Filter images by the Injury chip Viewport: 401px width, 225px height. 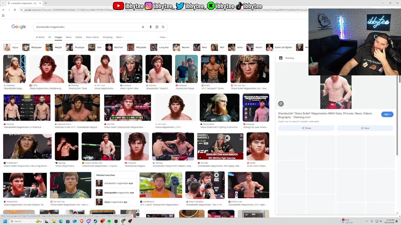point(12,47)
